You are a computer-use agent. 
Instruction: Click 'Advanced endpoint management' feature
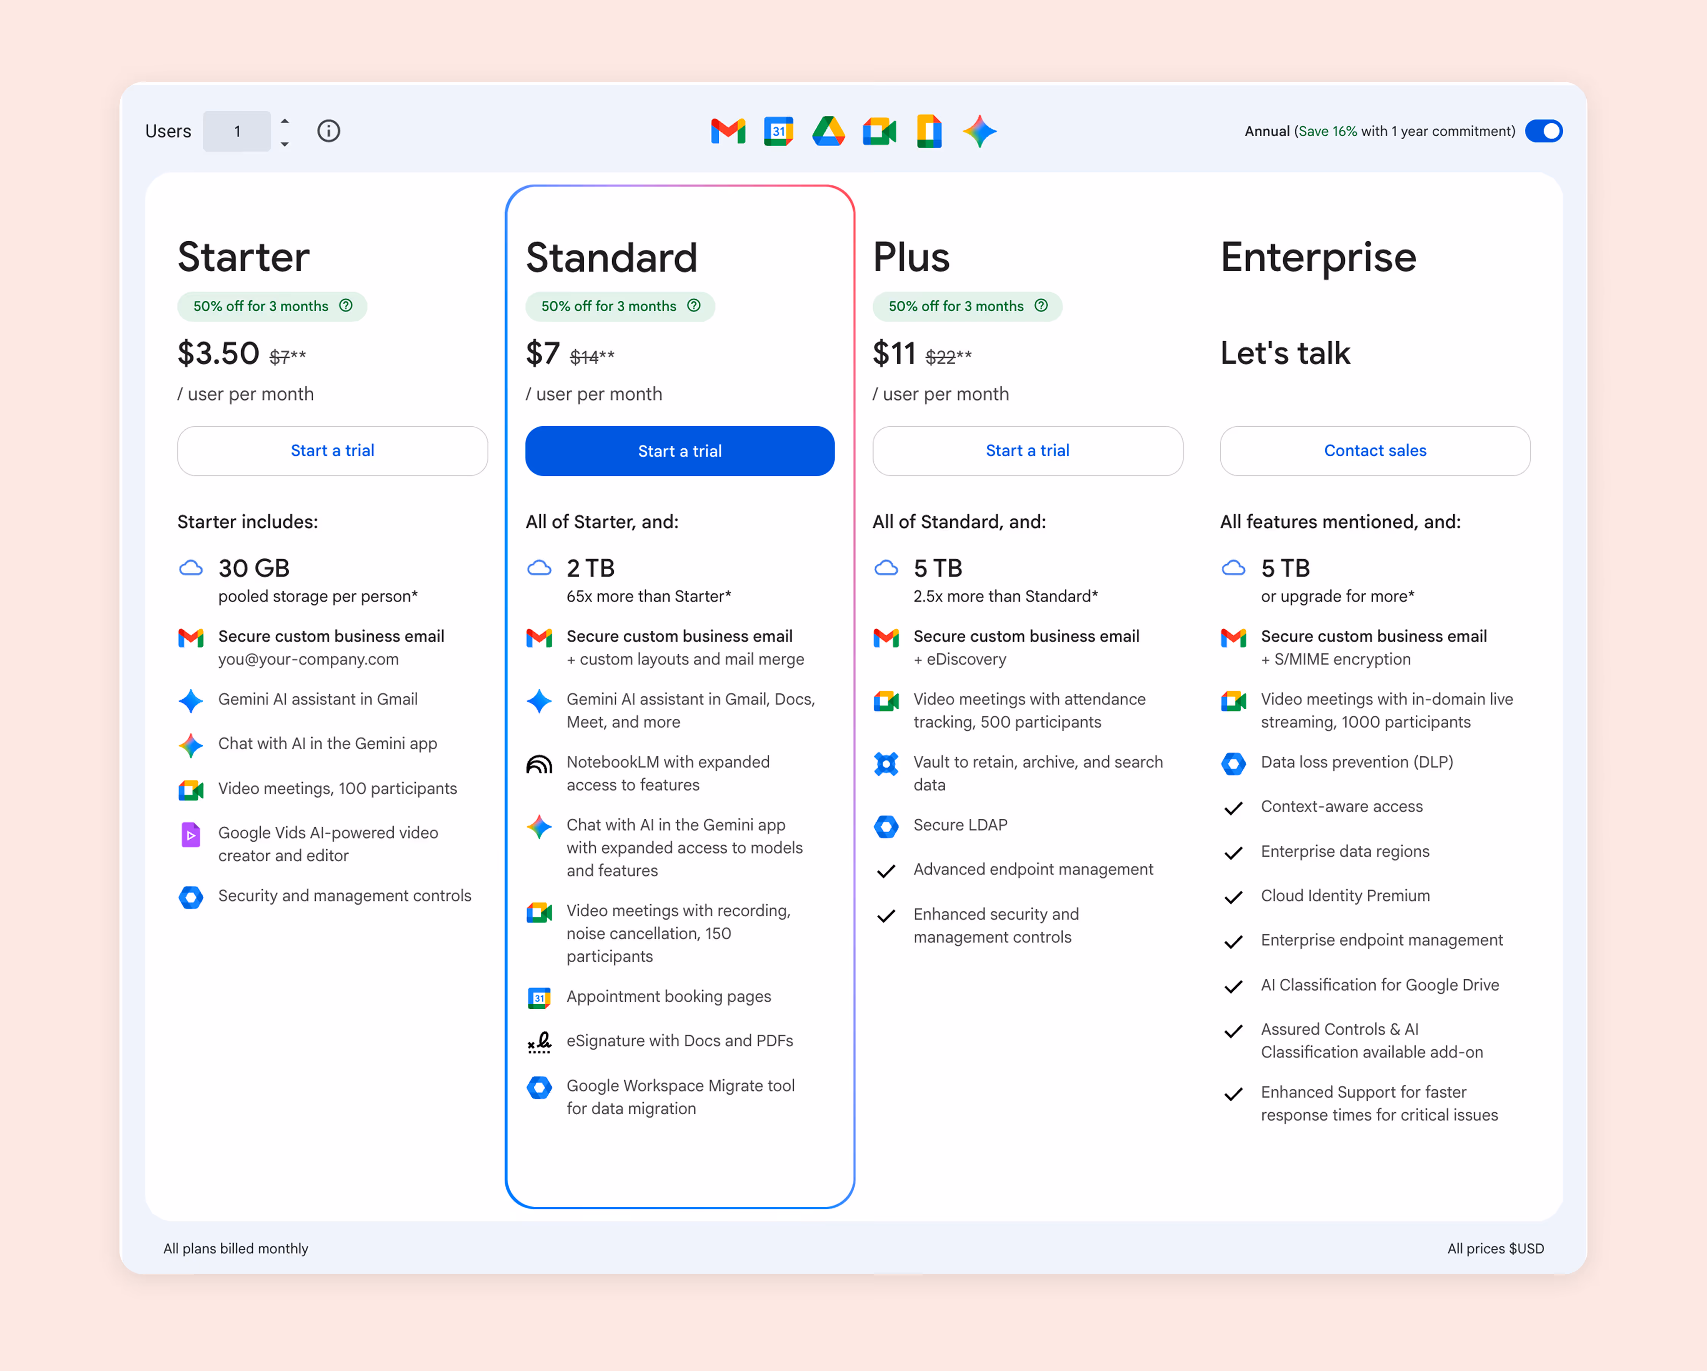click(1033, 870)
